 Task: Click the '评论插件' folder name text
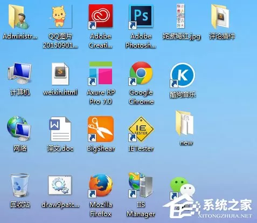[x=222, y=36]
